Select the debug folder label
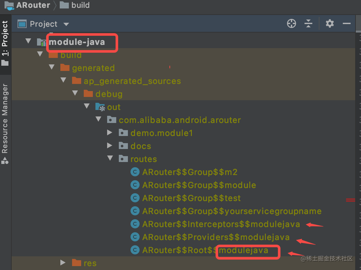This screenshot has width=361, height=270. click(109, 94)
